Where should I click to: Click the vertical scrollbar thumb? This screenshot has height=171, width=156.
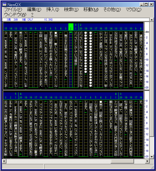tap(152, 79)
